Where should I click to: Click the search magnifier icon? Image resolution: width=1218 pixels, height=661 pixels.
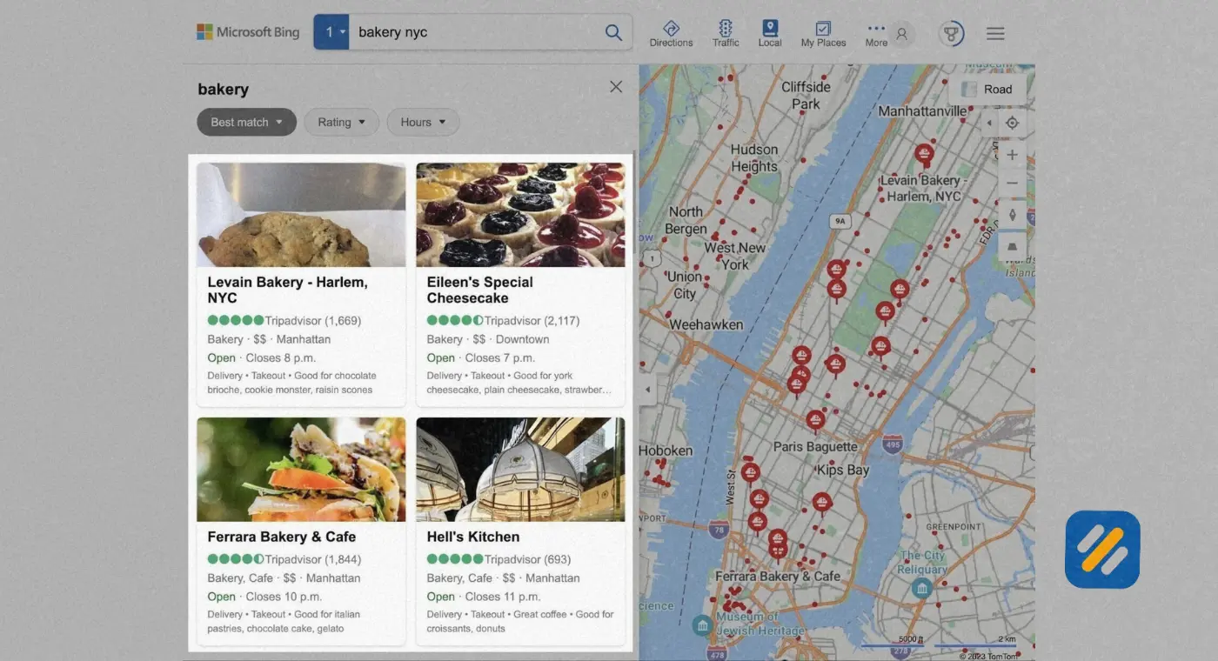click(x=613, y=32)
